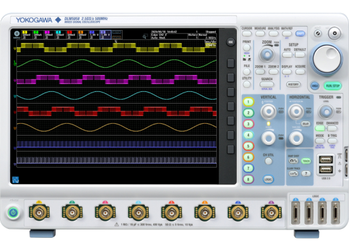349x251 pixels.
Task: Click the SINGLE acquisition button
Action: coord(314,86)
